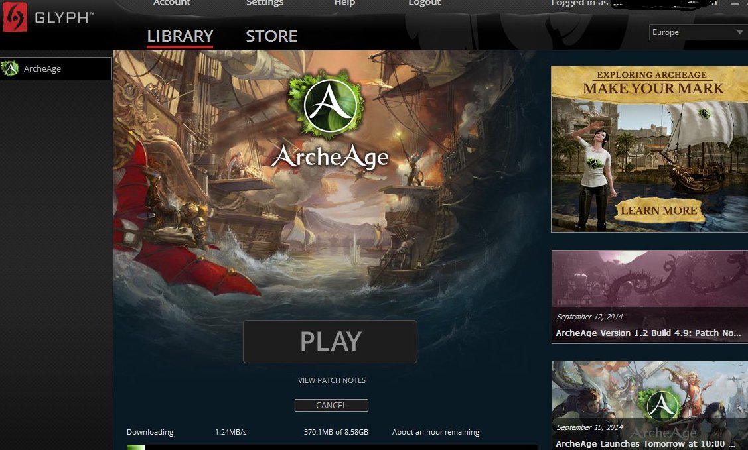748x450 pixels.
Task: Click the ArcheAge emblem on launch news thumbnail
Action: tap(662, 405)
